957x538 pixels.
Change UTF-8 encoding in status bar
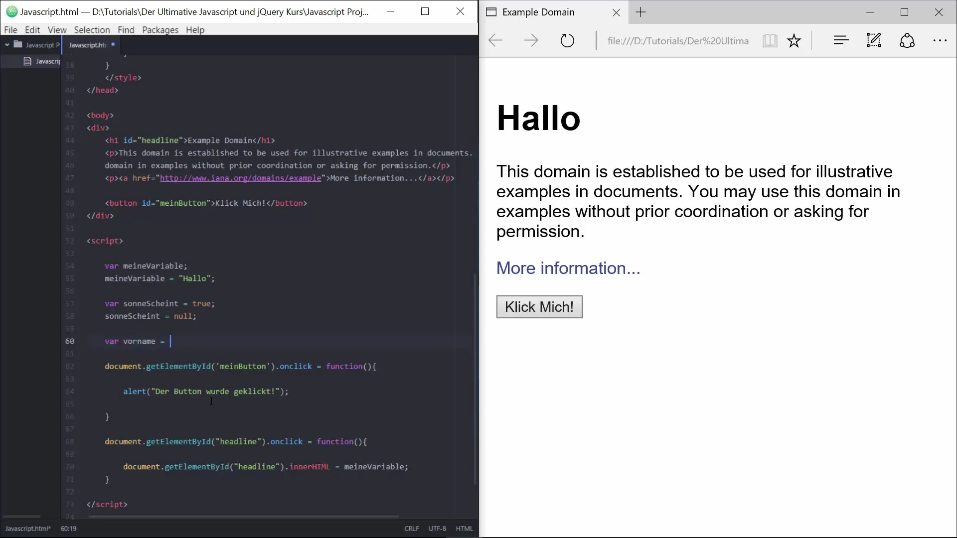click(x=437, y=529)
